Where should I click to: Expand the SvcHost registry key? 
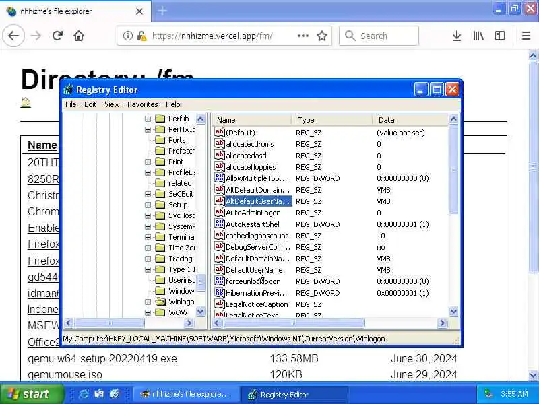coord(148,215)
